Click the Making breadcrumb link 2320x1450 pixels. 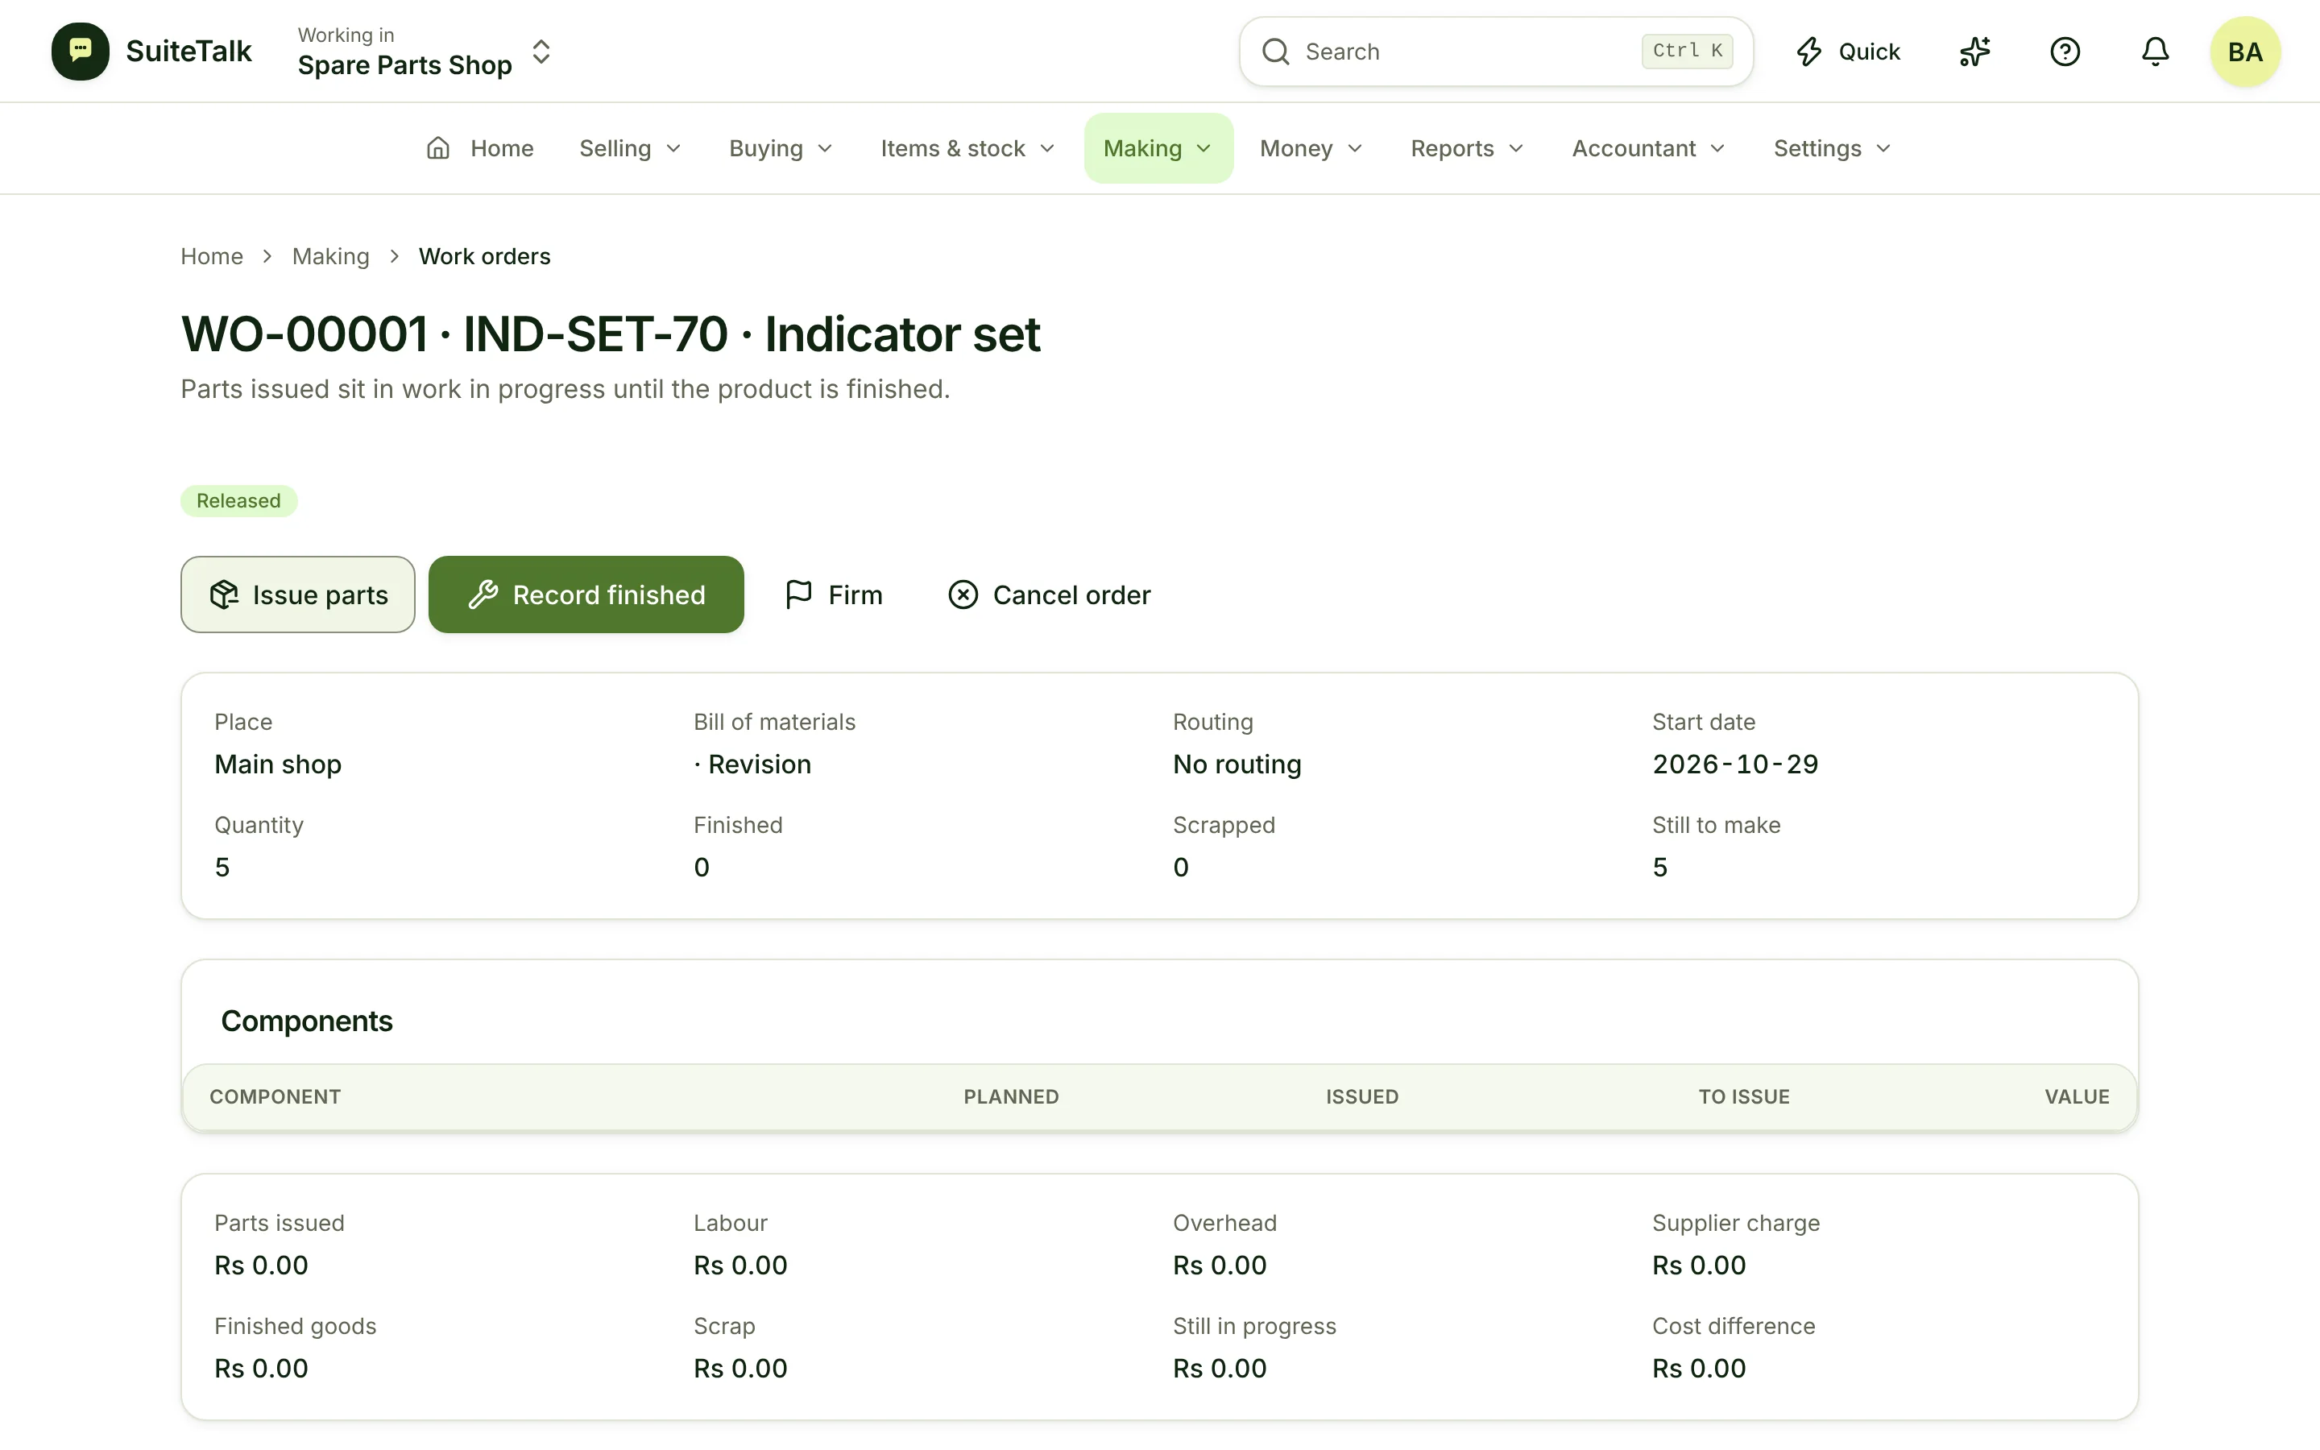tap(331, 256)
